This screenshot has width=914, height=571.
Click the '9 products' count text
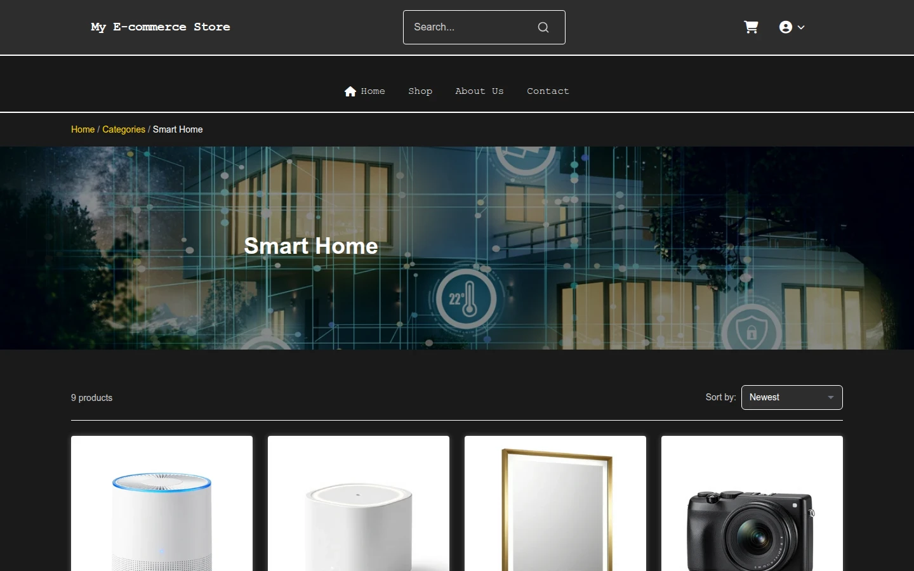[91, 398]
